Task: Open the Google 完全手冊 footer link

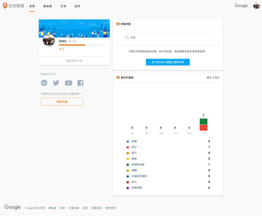Action: tap(35, 208)
